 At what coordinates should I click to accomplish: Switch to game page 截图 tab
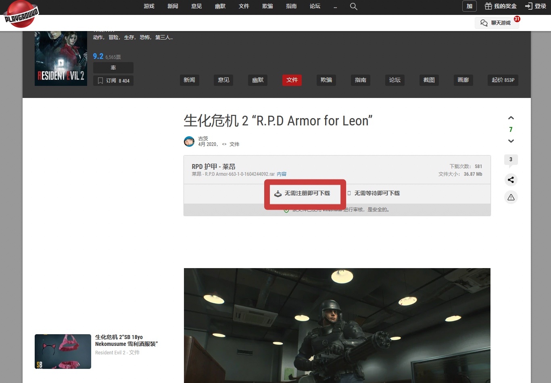[429, 80]
